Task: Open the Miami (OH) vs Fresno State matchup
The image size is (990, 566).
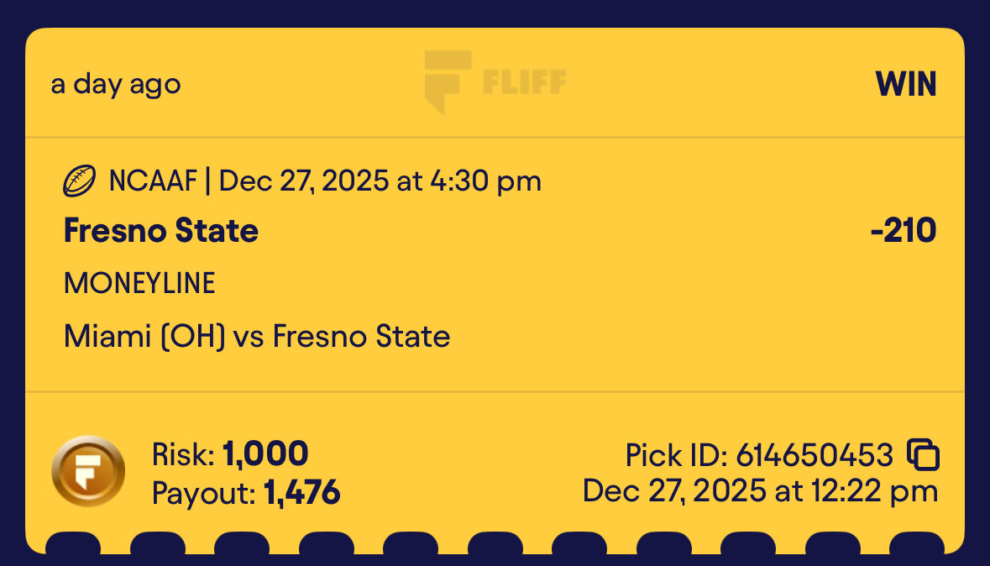Action: (x=257, y=336)
